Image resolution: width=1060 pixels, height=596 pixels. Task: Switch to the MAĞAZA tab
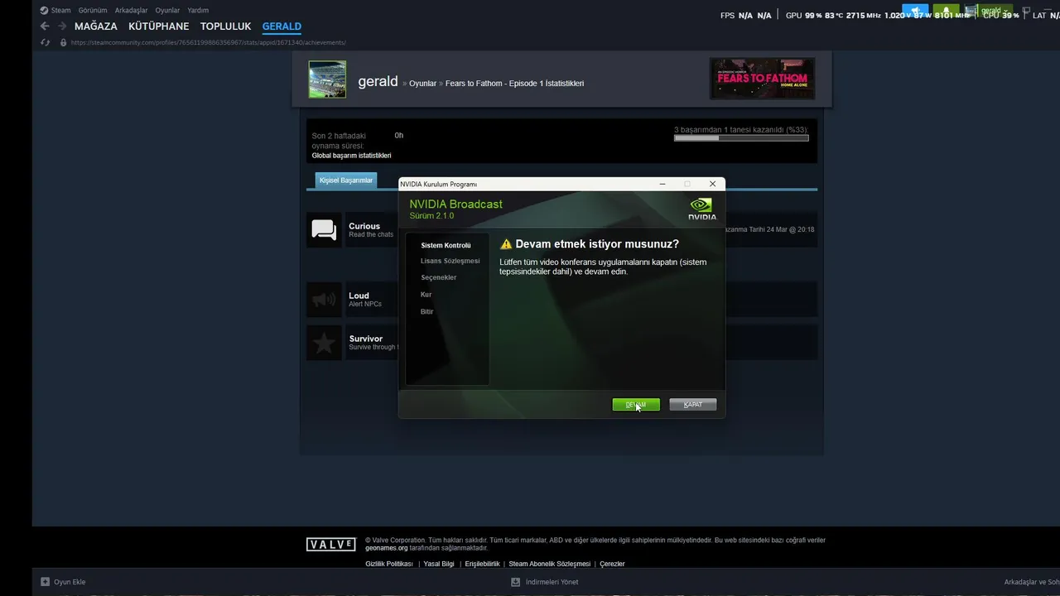[96, 26]
